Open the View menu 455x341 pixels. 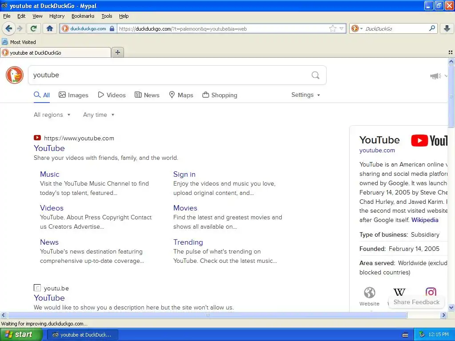37,16
